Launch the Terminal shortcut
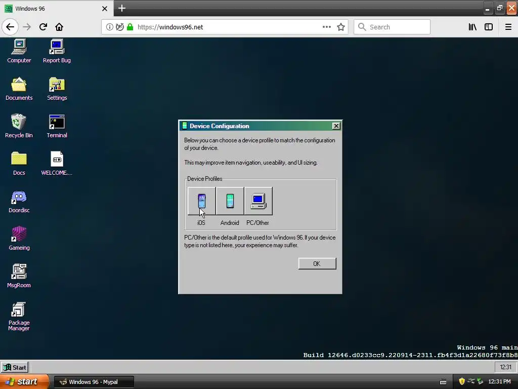The width and height of the screenshot is (518, 389). click(x=57, y=126)
